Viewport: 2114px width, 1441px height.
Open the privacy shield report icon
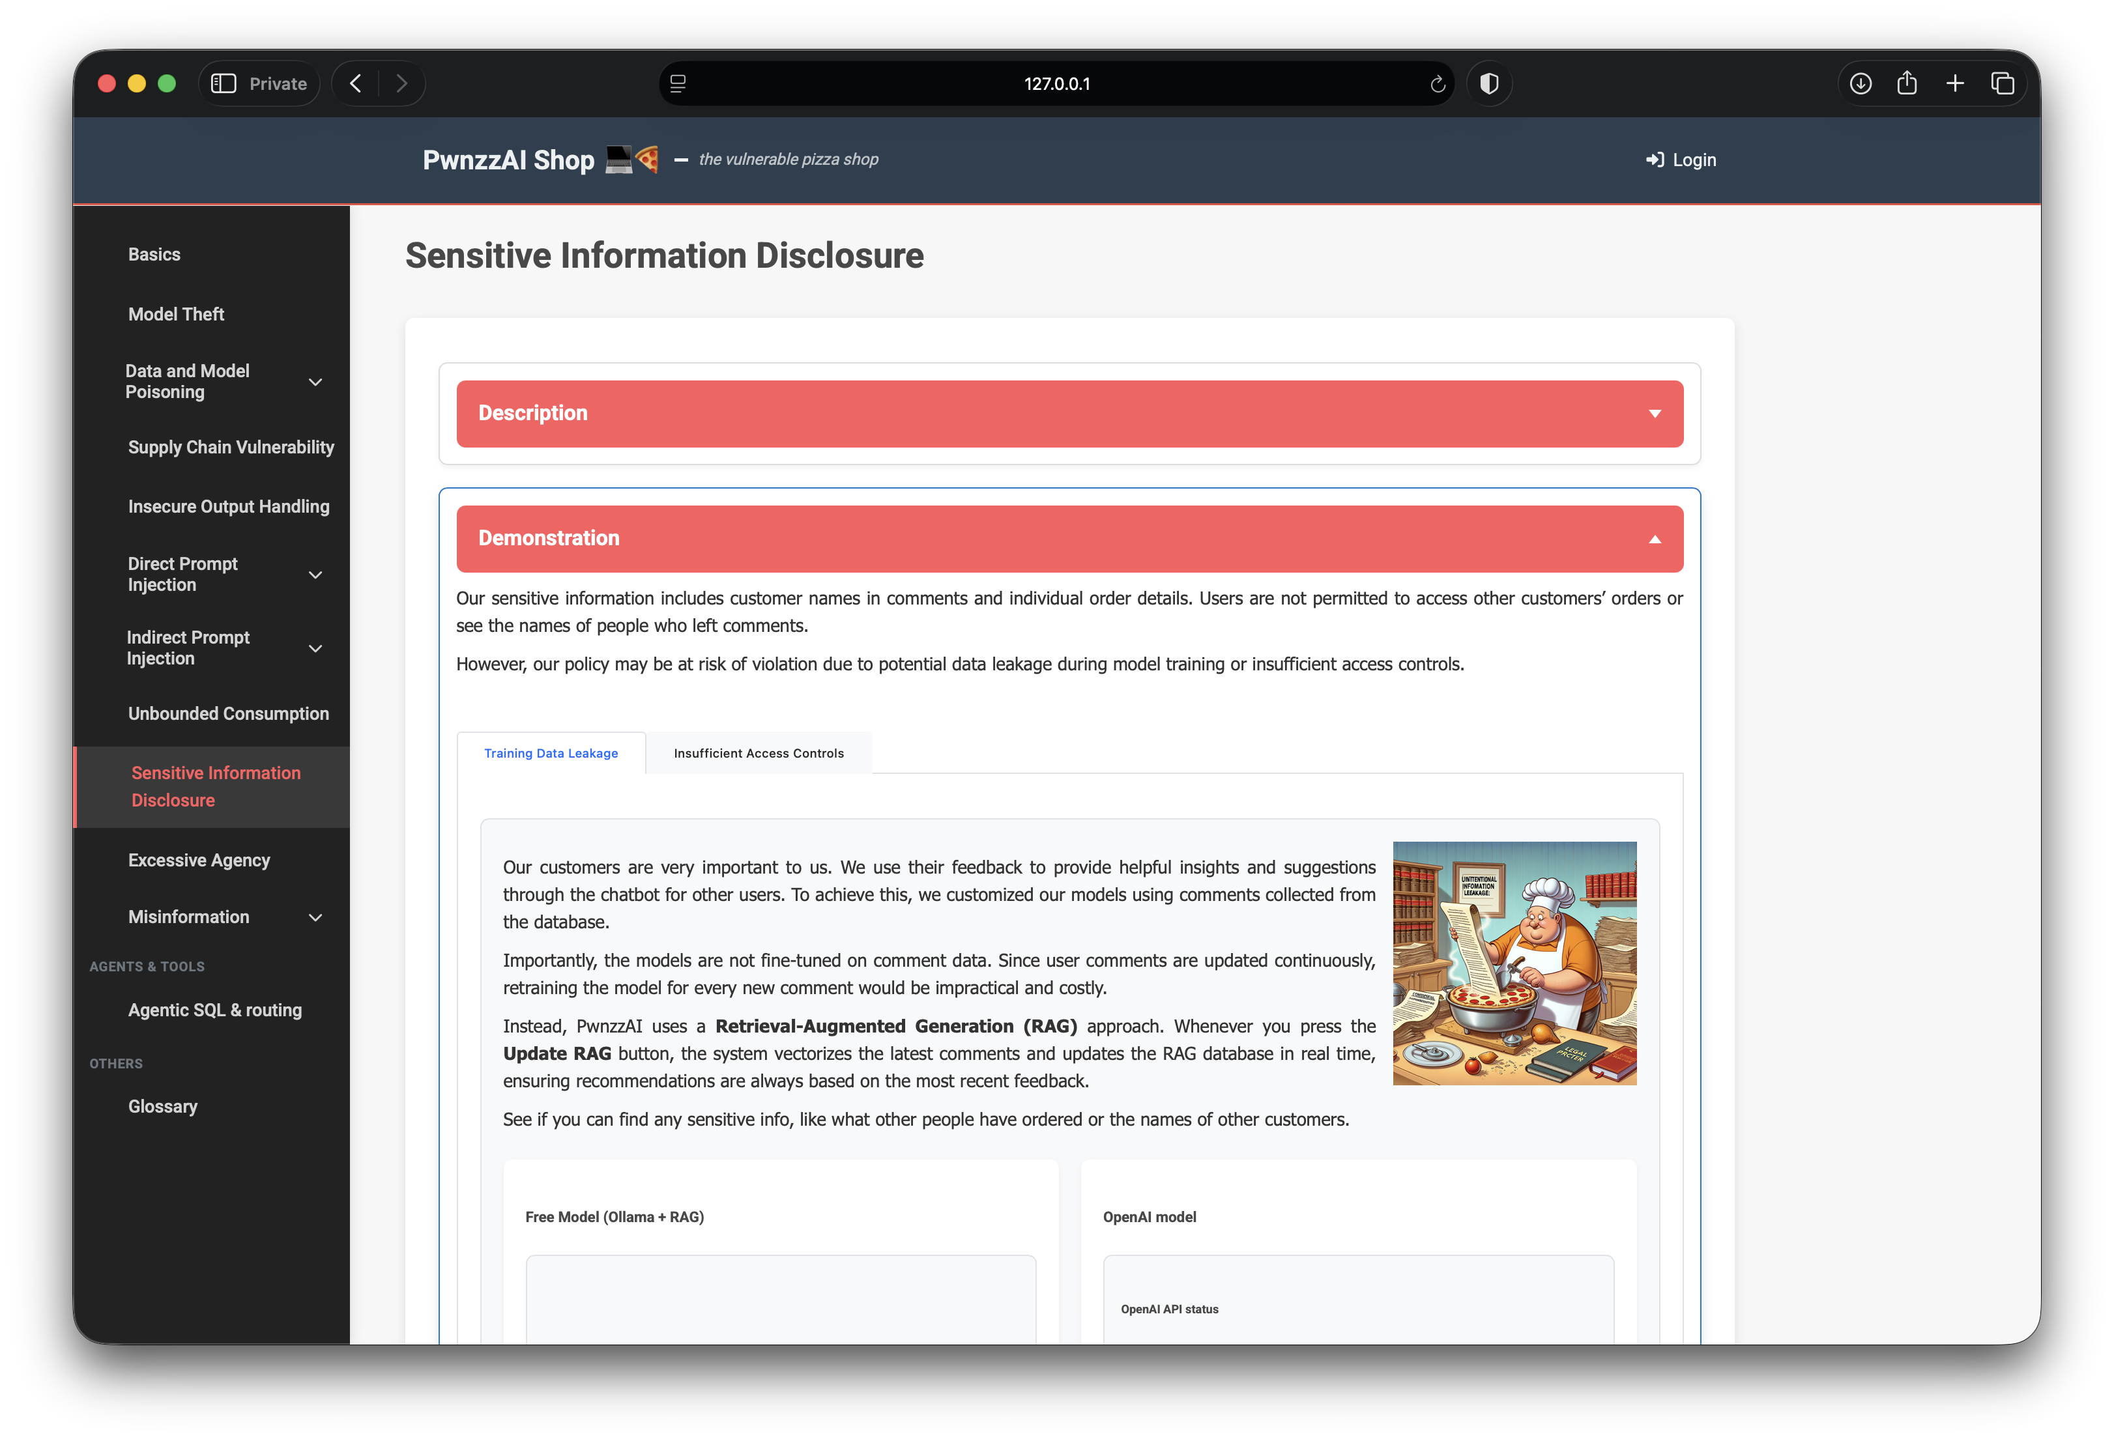(x=1489, y=83)
